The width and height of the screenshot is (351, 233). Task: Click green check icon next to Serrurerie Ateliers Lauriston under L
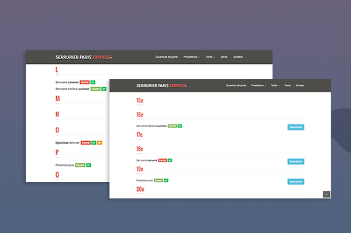[x=104, y=89]
